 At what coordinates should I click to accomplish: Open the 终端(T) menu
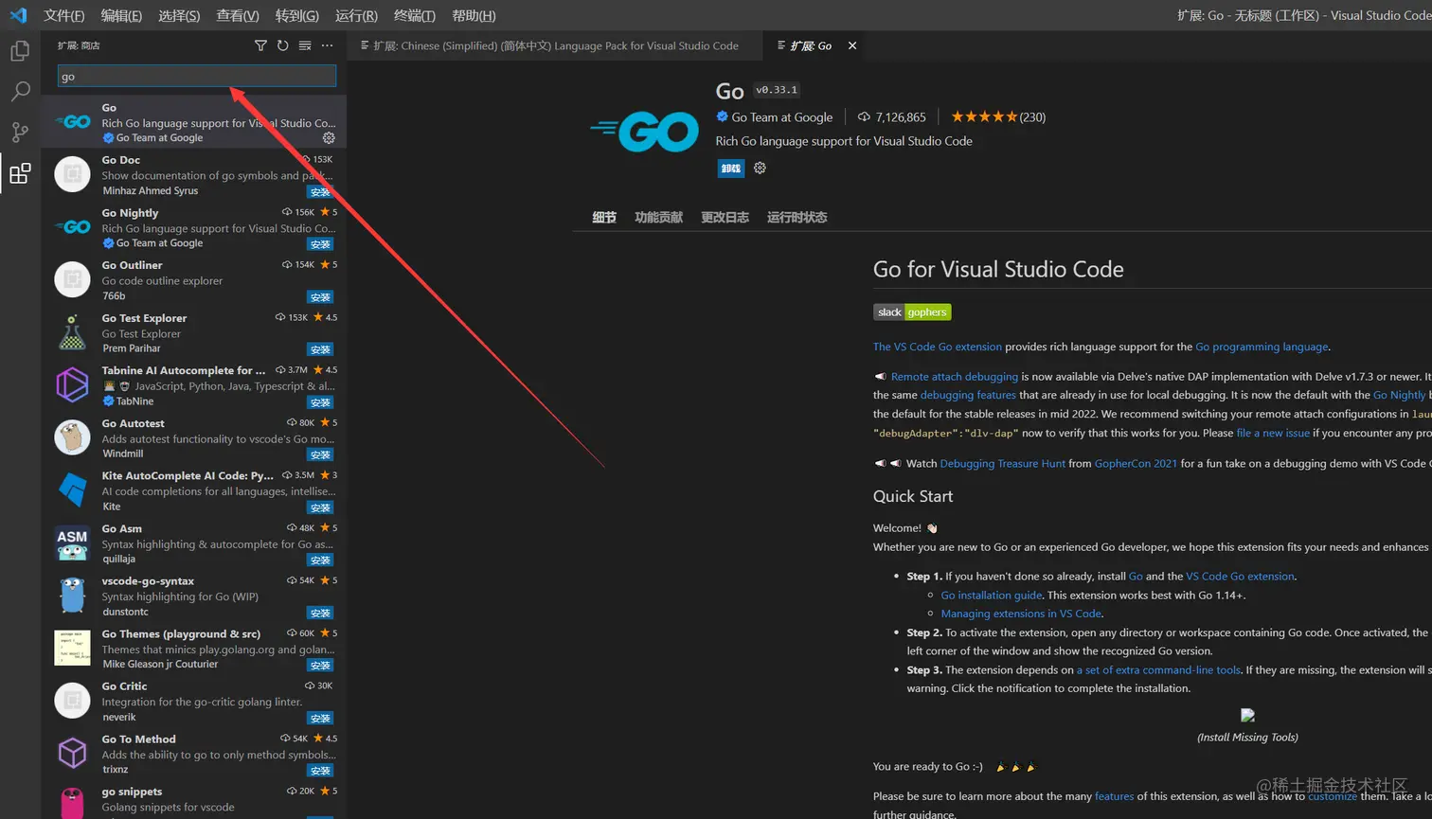coord(415,15)
